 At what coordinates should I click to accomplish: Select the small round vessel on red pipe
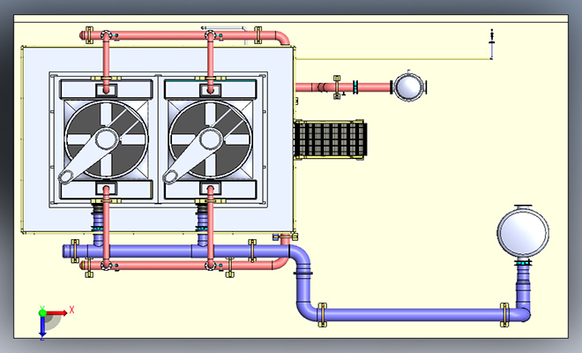(x=408, y=87)
